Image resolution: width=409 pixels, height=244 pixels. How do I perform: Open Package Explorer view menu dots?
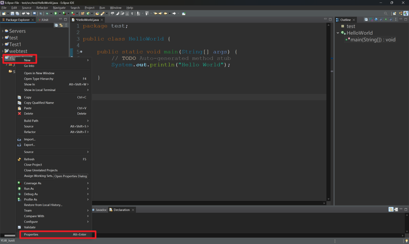[x=66, y=25]
